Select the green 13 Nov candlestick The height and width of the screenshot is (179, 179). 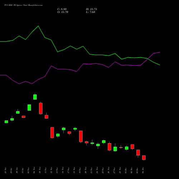point(58,135)
